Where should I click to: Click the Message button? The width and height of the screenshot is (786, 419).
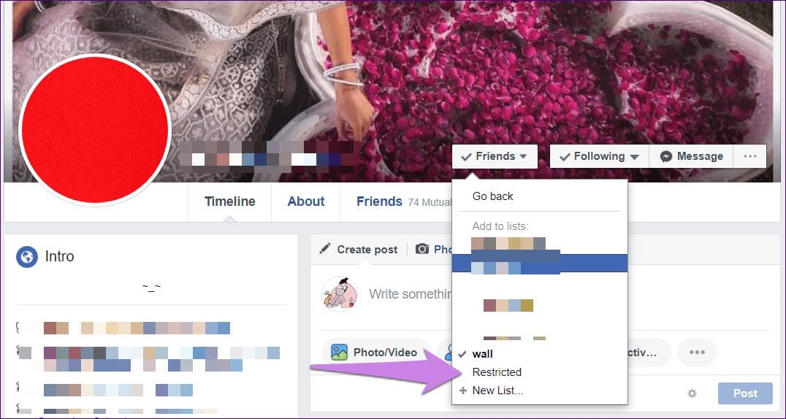pos(691,156)
